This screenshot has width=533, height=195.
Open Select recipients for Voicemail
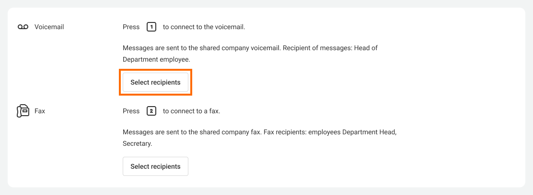(155, 82)
